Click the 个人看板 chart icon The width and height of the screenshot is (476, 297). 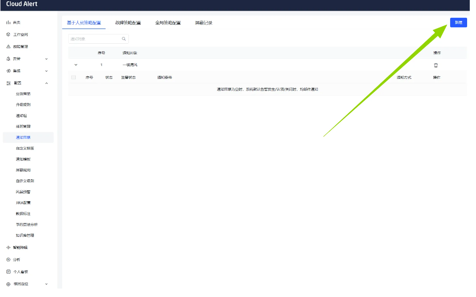[x=8, y=272]
